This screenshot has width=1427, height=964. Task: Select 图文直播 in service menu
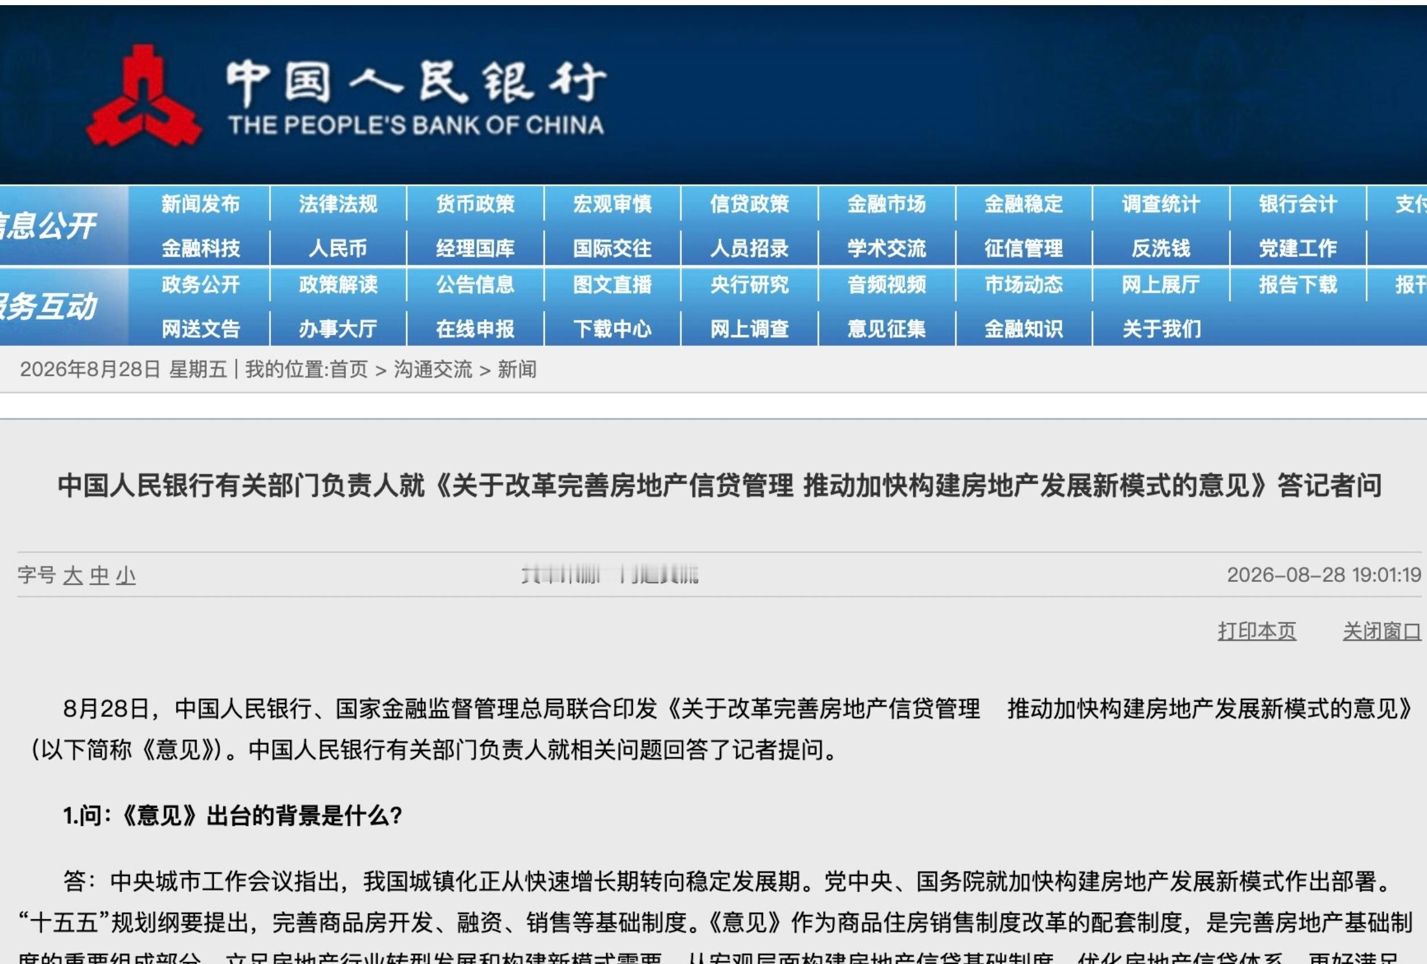[x=612, y=284]
